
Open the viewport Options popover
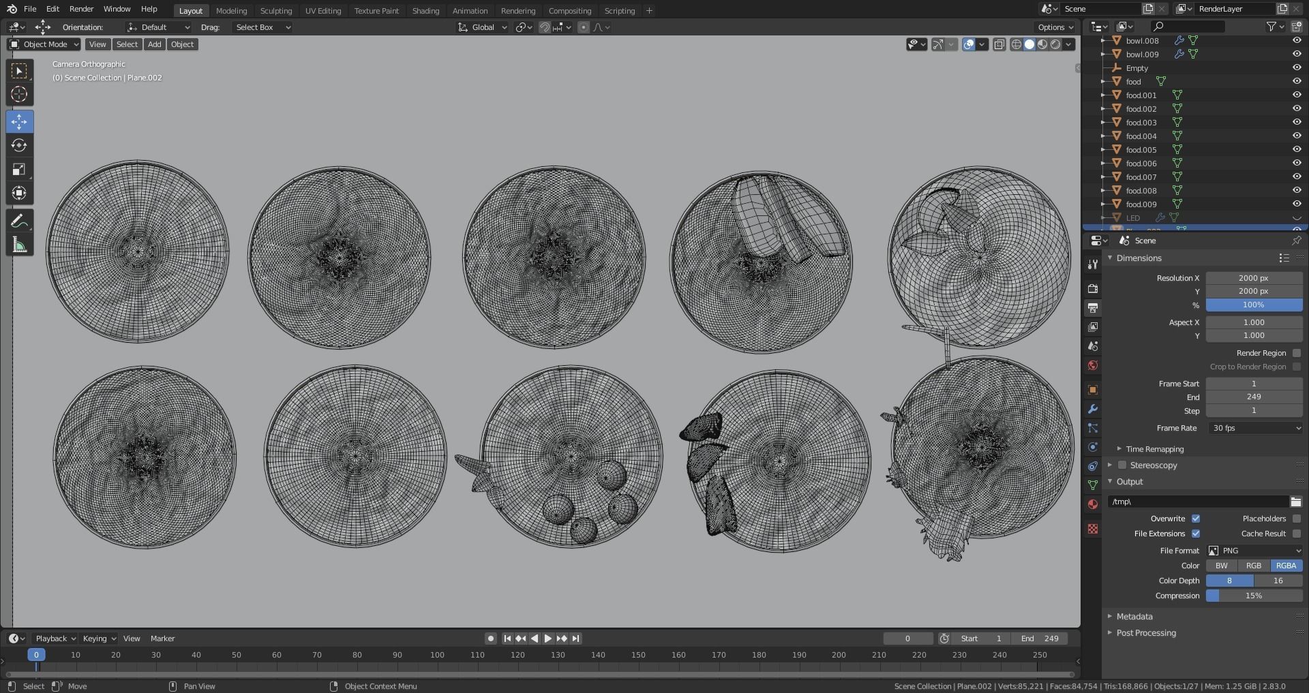pyautogui.click(x=1055, y=27)
